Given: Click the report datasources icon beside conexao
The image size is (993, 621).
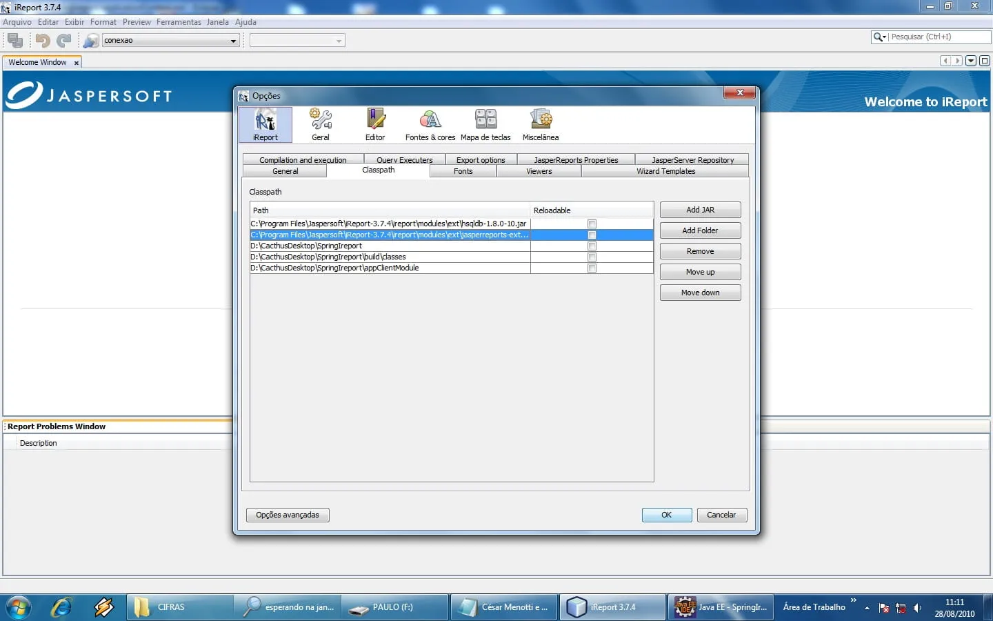Looking at the screenshot, I should pyautogui.click(x=91, y=41).
